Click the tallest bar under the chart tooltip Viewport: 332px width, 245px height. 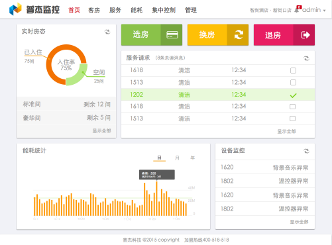point(157,199)
